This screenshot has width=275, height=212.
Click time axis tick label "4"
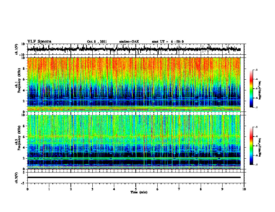coord(114,189)
